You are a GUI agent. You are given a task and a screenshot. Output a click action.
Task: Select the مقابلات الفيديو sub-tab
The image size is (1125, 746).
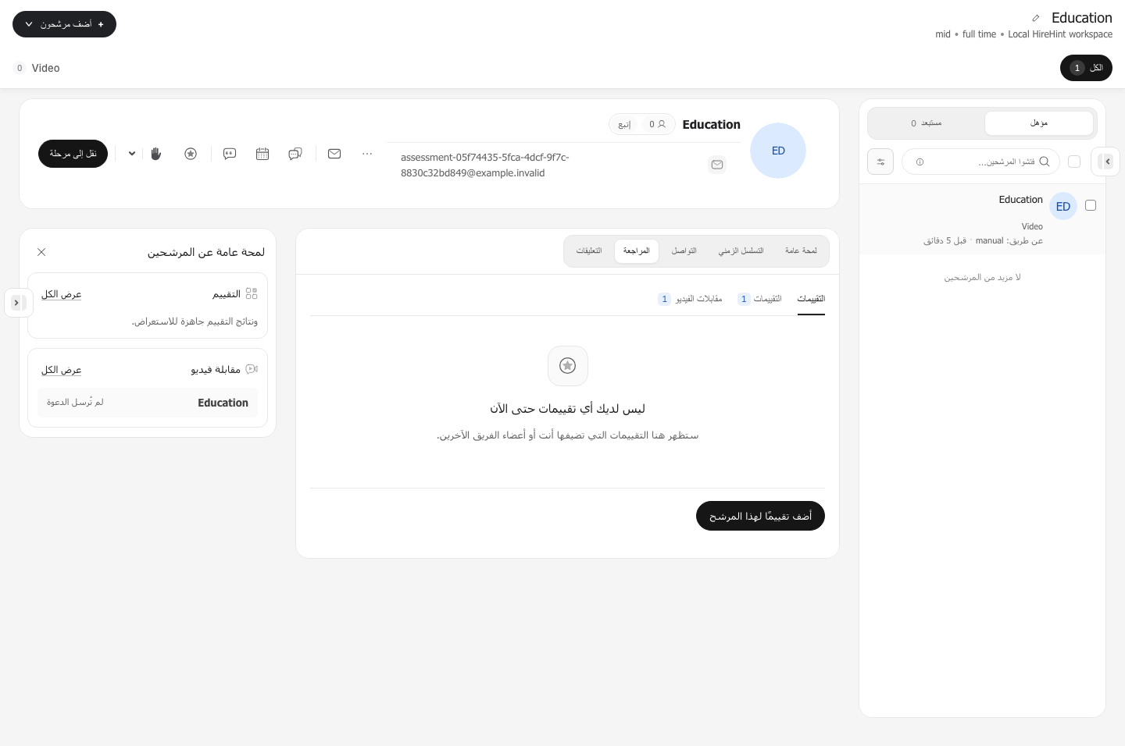[691, 299]
